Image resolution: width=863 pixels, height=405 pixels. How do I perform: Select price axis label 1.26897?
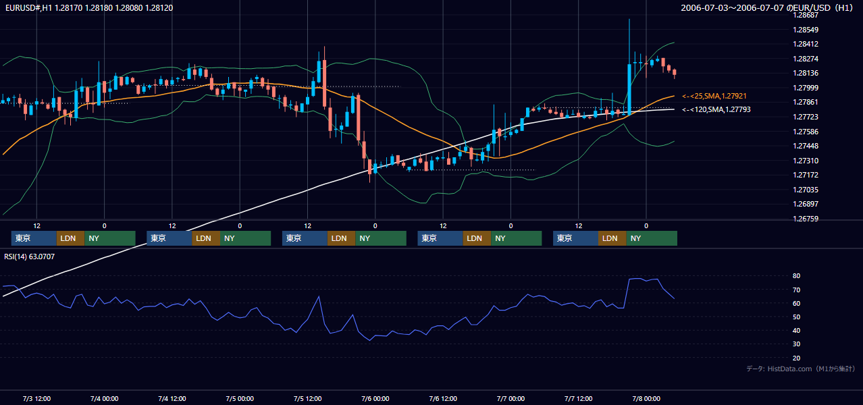[x=804, y=204]
